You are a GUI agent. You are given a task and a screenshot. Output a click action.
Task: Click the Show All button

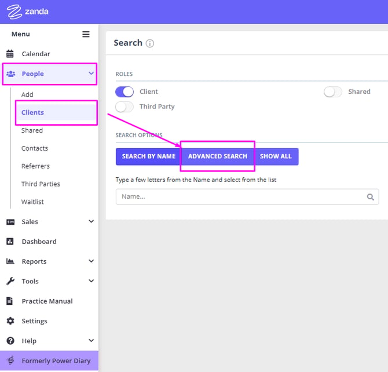pyautogui.click(x=276, y=156)
